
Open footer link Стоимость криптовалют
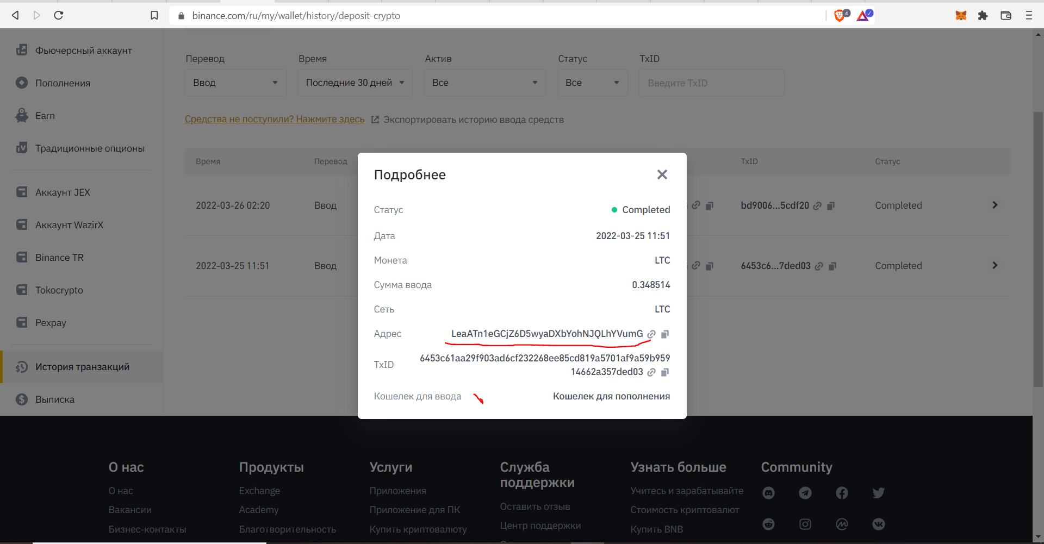[x=685, y=510]
